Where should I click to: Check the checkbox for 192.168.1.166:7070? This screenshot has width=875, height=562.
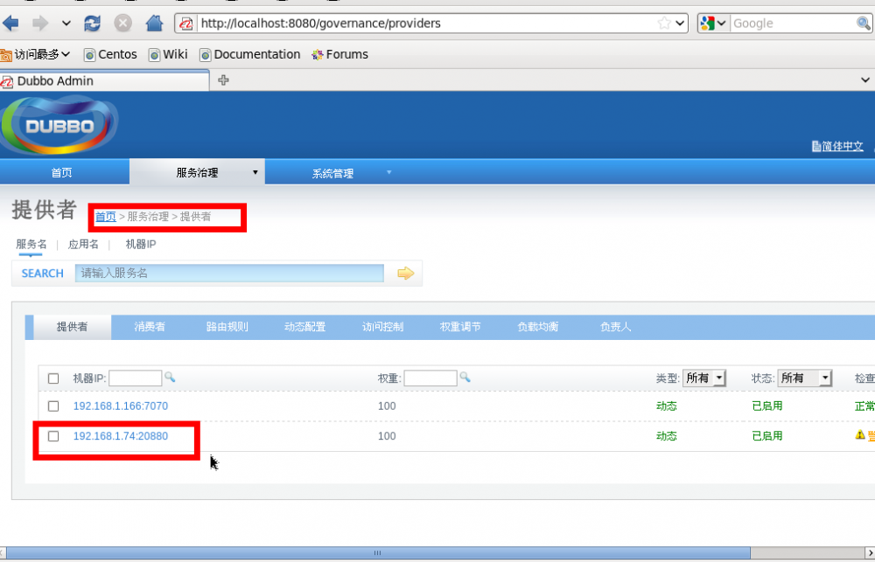pos(53,406)
